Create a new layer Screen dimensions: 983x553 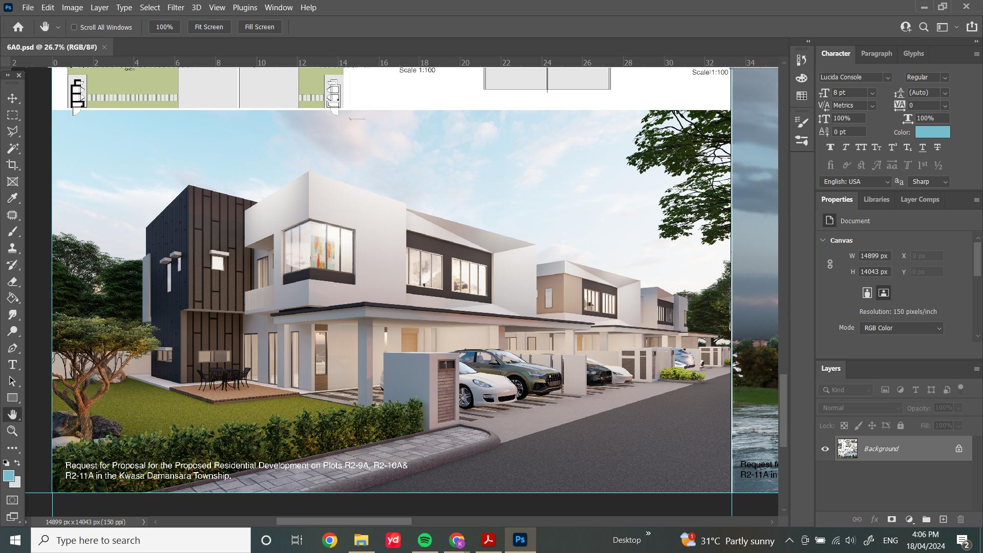point(943,519)
